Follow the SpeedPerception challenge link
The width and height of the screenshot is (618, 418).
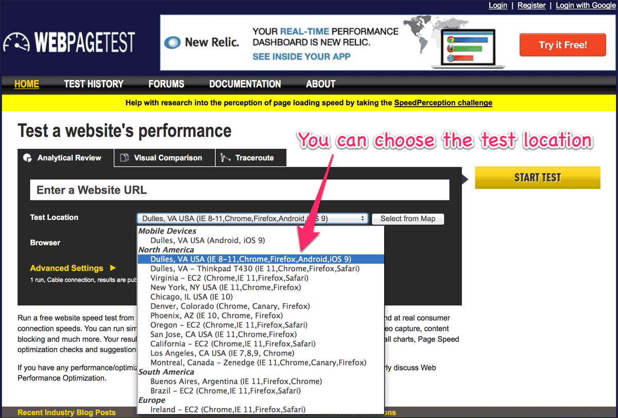[x=443, y=102]
